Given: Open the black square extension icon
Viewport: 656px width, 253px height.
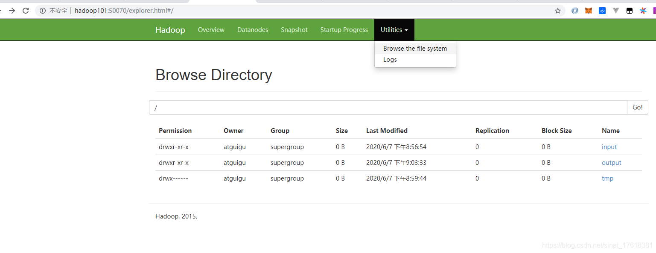Looking at the screenshot, I should pos(630,11).
